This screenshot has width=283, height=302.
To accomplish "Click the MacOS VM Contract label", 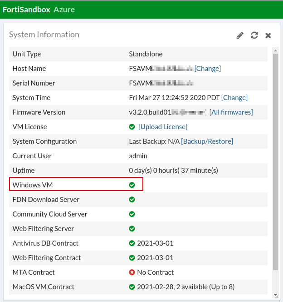I will click(x=44, y=287).
